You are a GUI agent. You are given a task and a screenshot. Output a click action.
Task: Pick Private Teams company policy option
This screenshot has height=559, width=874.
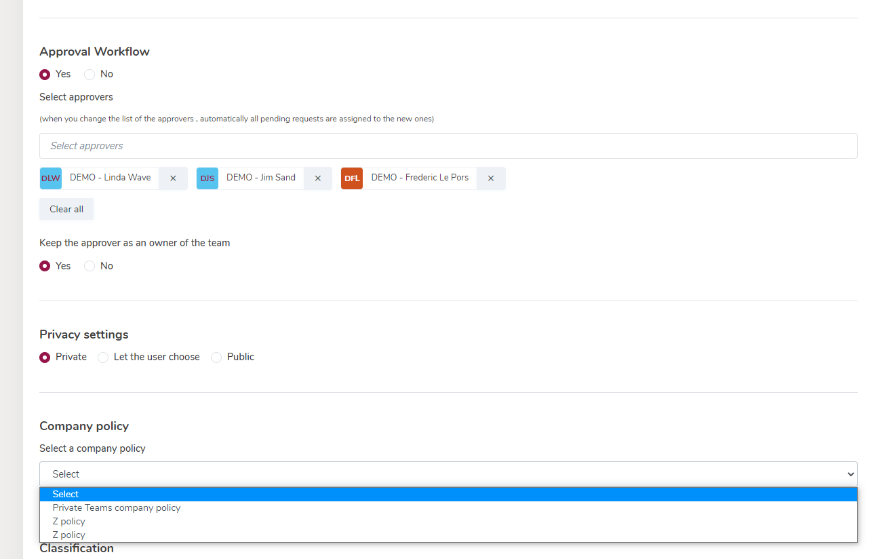448,508
